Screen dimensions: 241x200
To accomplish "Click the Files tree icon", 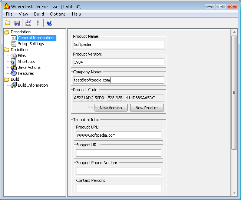I will (14, 56).
